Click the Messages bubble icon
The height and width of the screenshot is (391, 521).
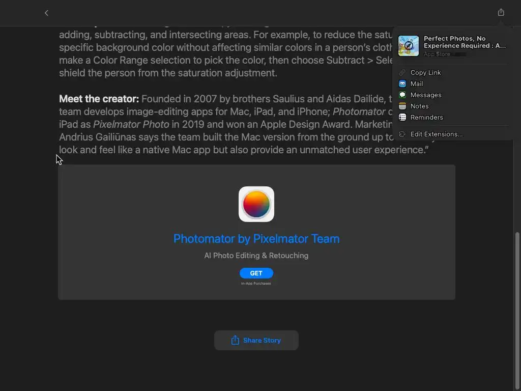[402, 95]
